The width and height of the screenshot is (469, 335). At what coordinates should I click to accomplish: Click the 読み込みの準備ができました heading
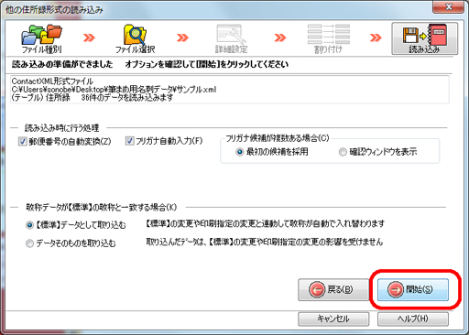62,64
